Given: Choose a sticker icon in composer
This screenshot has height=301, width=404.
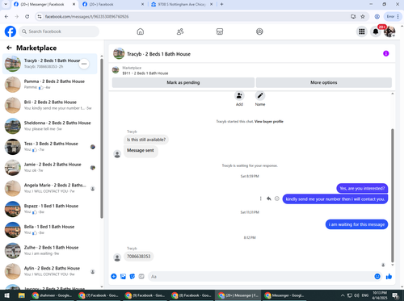Looking at the screenshot, I should click(x=133, y=277).
